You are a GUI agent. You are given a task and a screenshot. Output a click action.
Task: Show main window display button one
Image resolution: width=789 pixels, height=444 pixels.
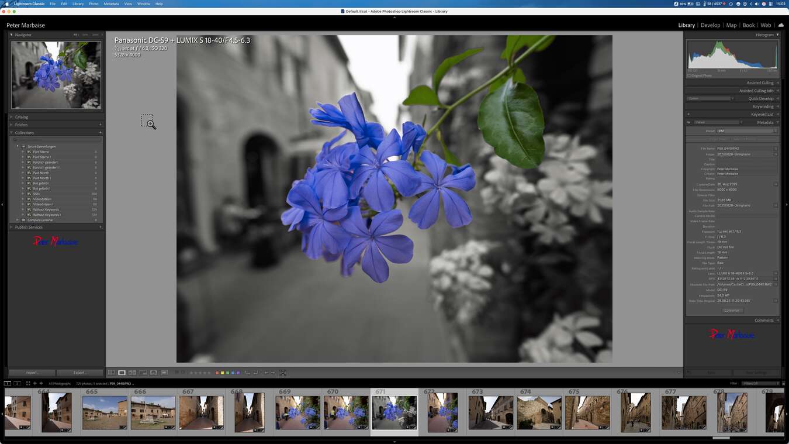click(7, 383)
